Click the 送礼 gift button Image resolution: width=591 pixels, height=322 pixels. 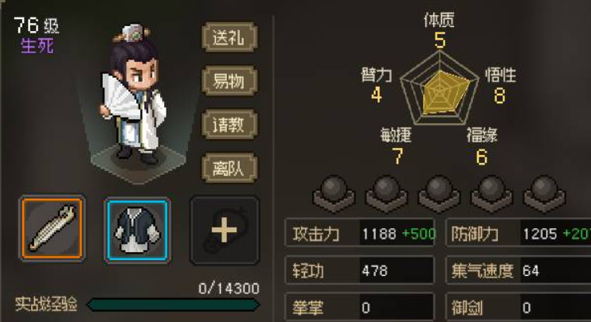pyautogui.click(x=229, y=37)
